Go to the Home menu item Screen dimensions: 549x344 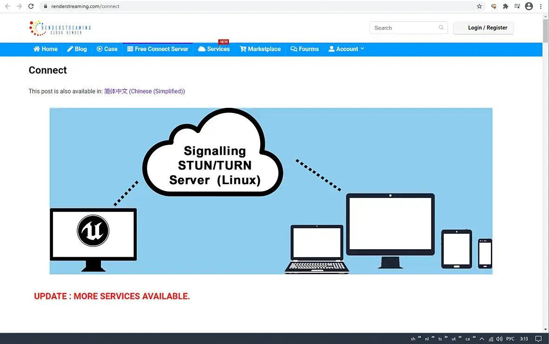pos(46,49)
